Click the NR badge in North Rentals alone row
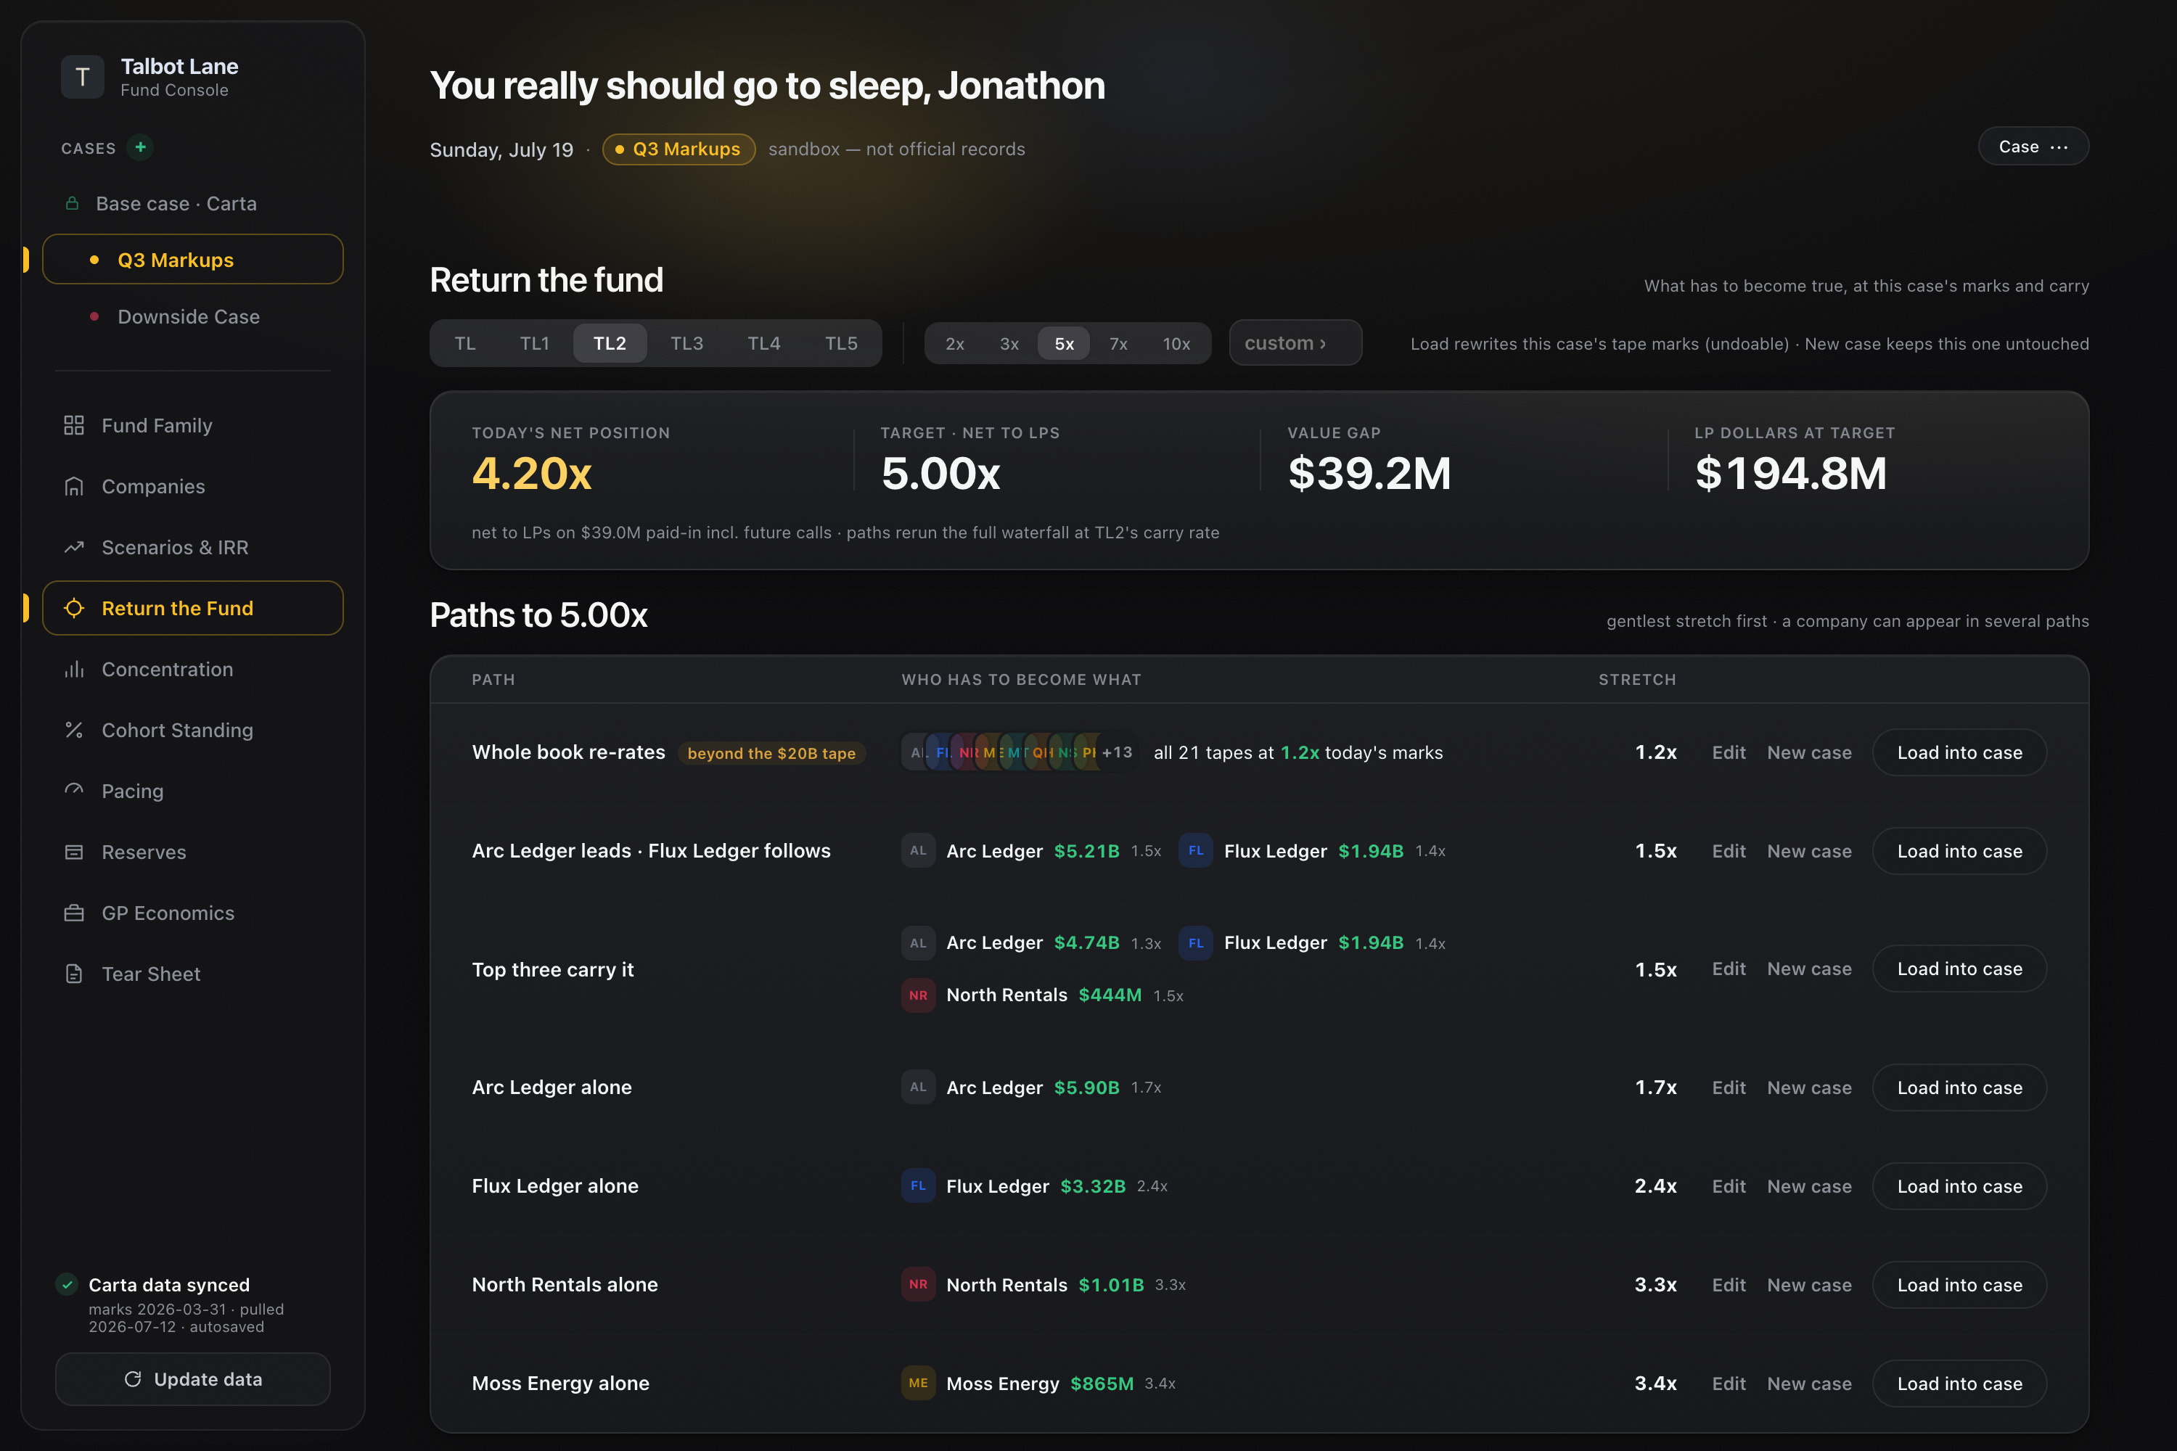The height and width of the screenshot is (1451, 2177). click(x=918, y=1284)
